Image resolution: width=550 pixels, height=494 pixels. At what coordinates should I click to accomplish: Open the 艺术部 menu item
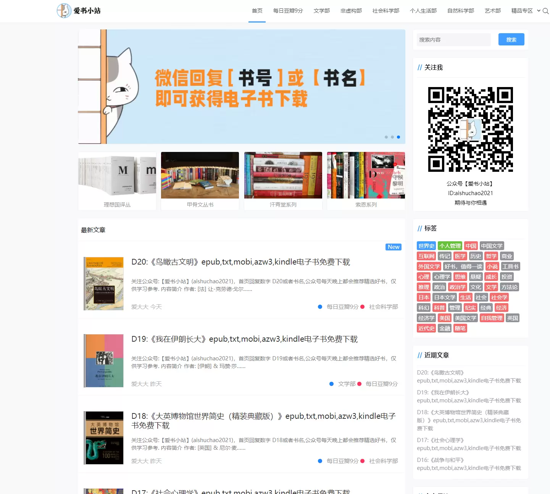coord(492,11)
